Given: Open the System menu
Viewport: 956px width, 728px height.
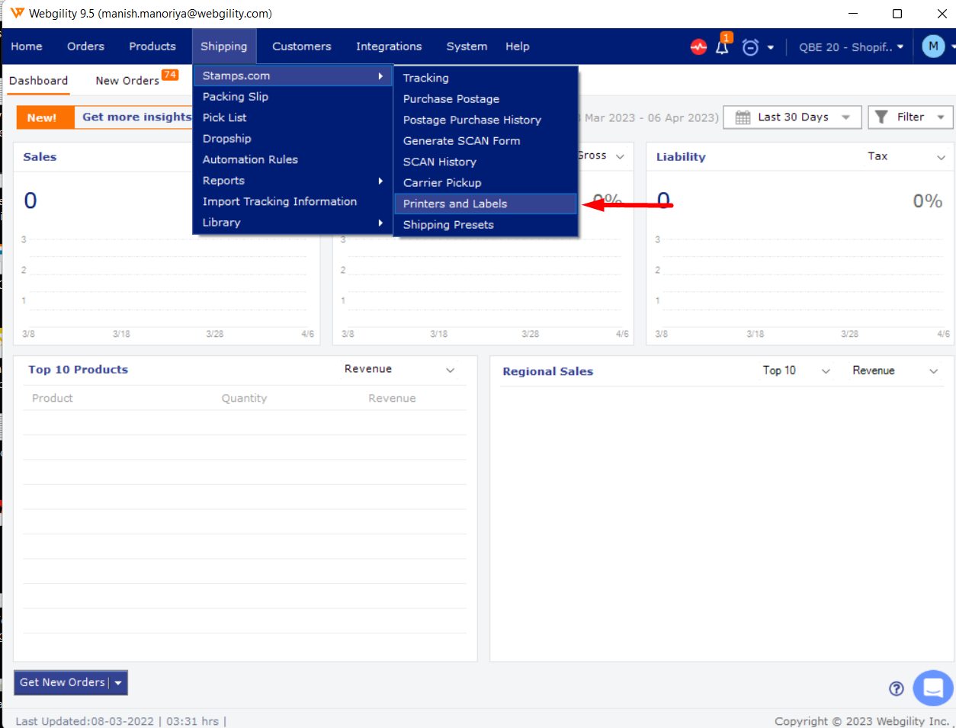Looking at the screenshot, I should click(467, 47).
